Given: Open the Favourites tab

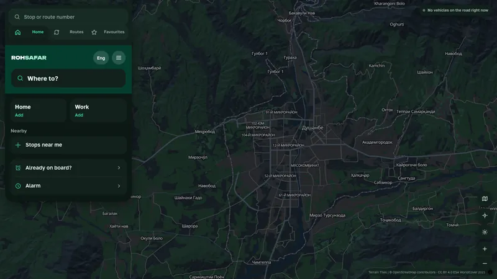Looking at the screenshot, I should click(114, 32).
